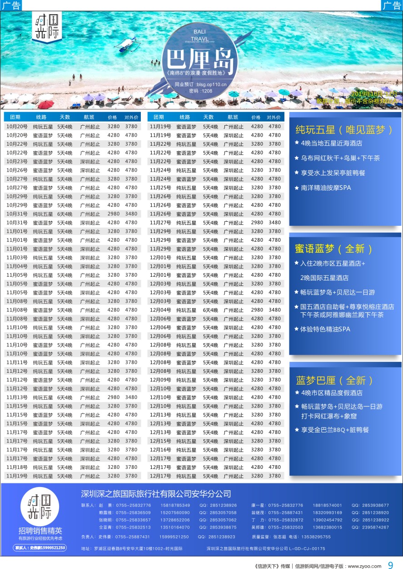Click the circular white logo in the footer
This screenshot has width=403, height=569.
point(40,506)
